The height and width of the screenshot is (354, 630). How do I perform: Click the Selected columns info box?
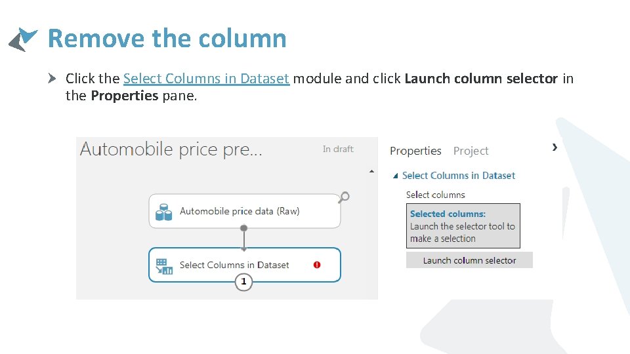point(463,226)
